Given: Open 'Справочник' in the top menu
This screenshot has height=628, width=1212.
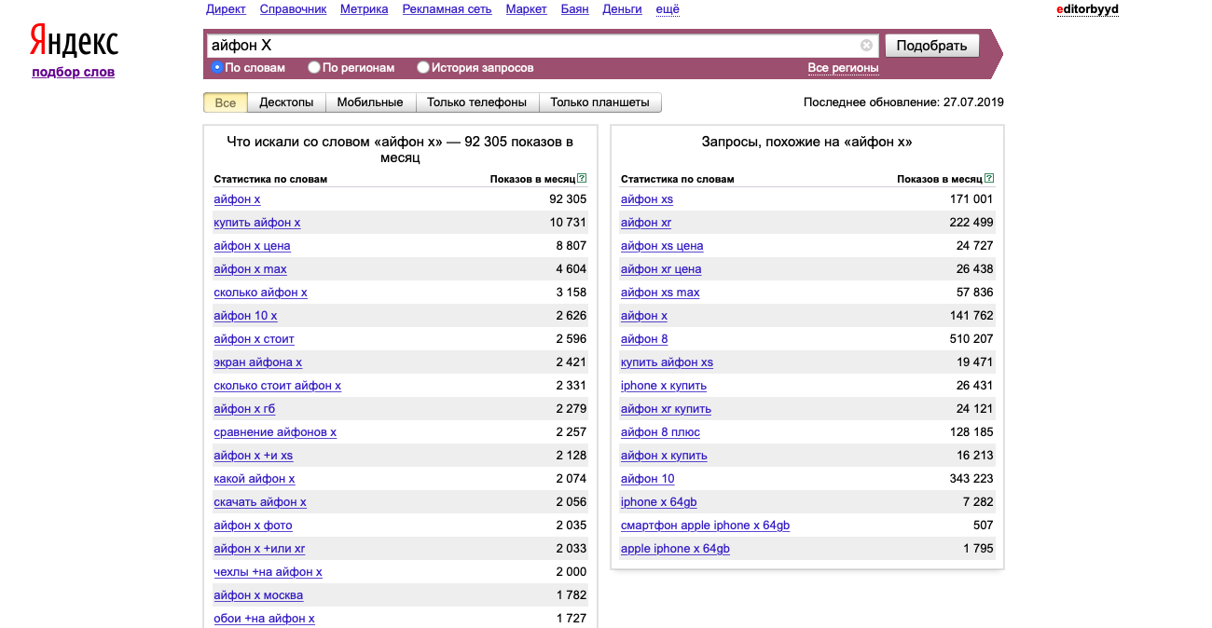Looking at the screenshot, I should [294, 9].
